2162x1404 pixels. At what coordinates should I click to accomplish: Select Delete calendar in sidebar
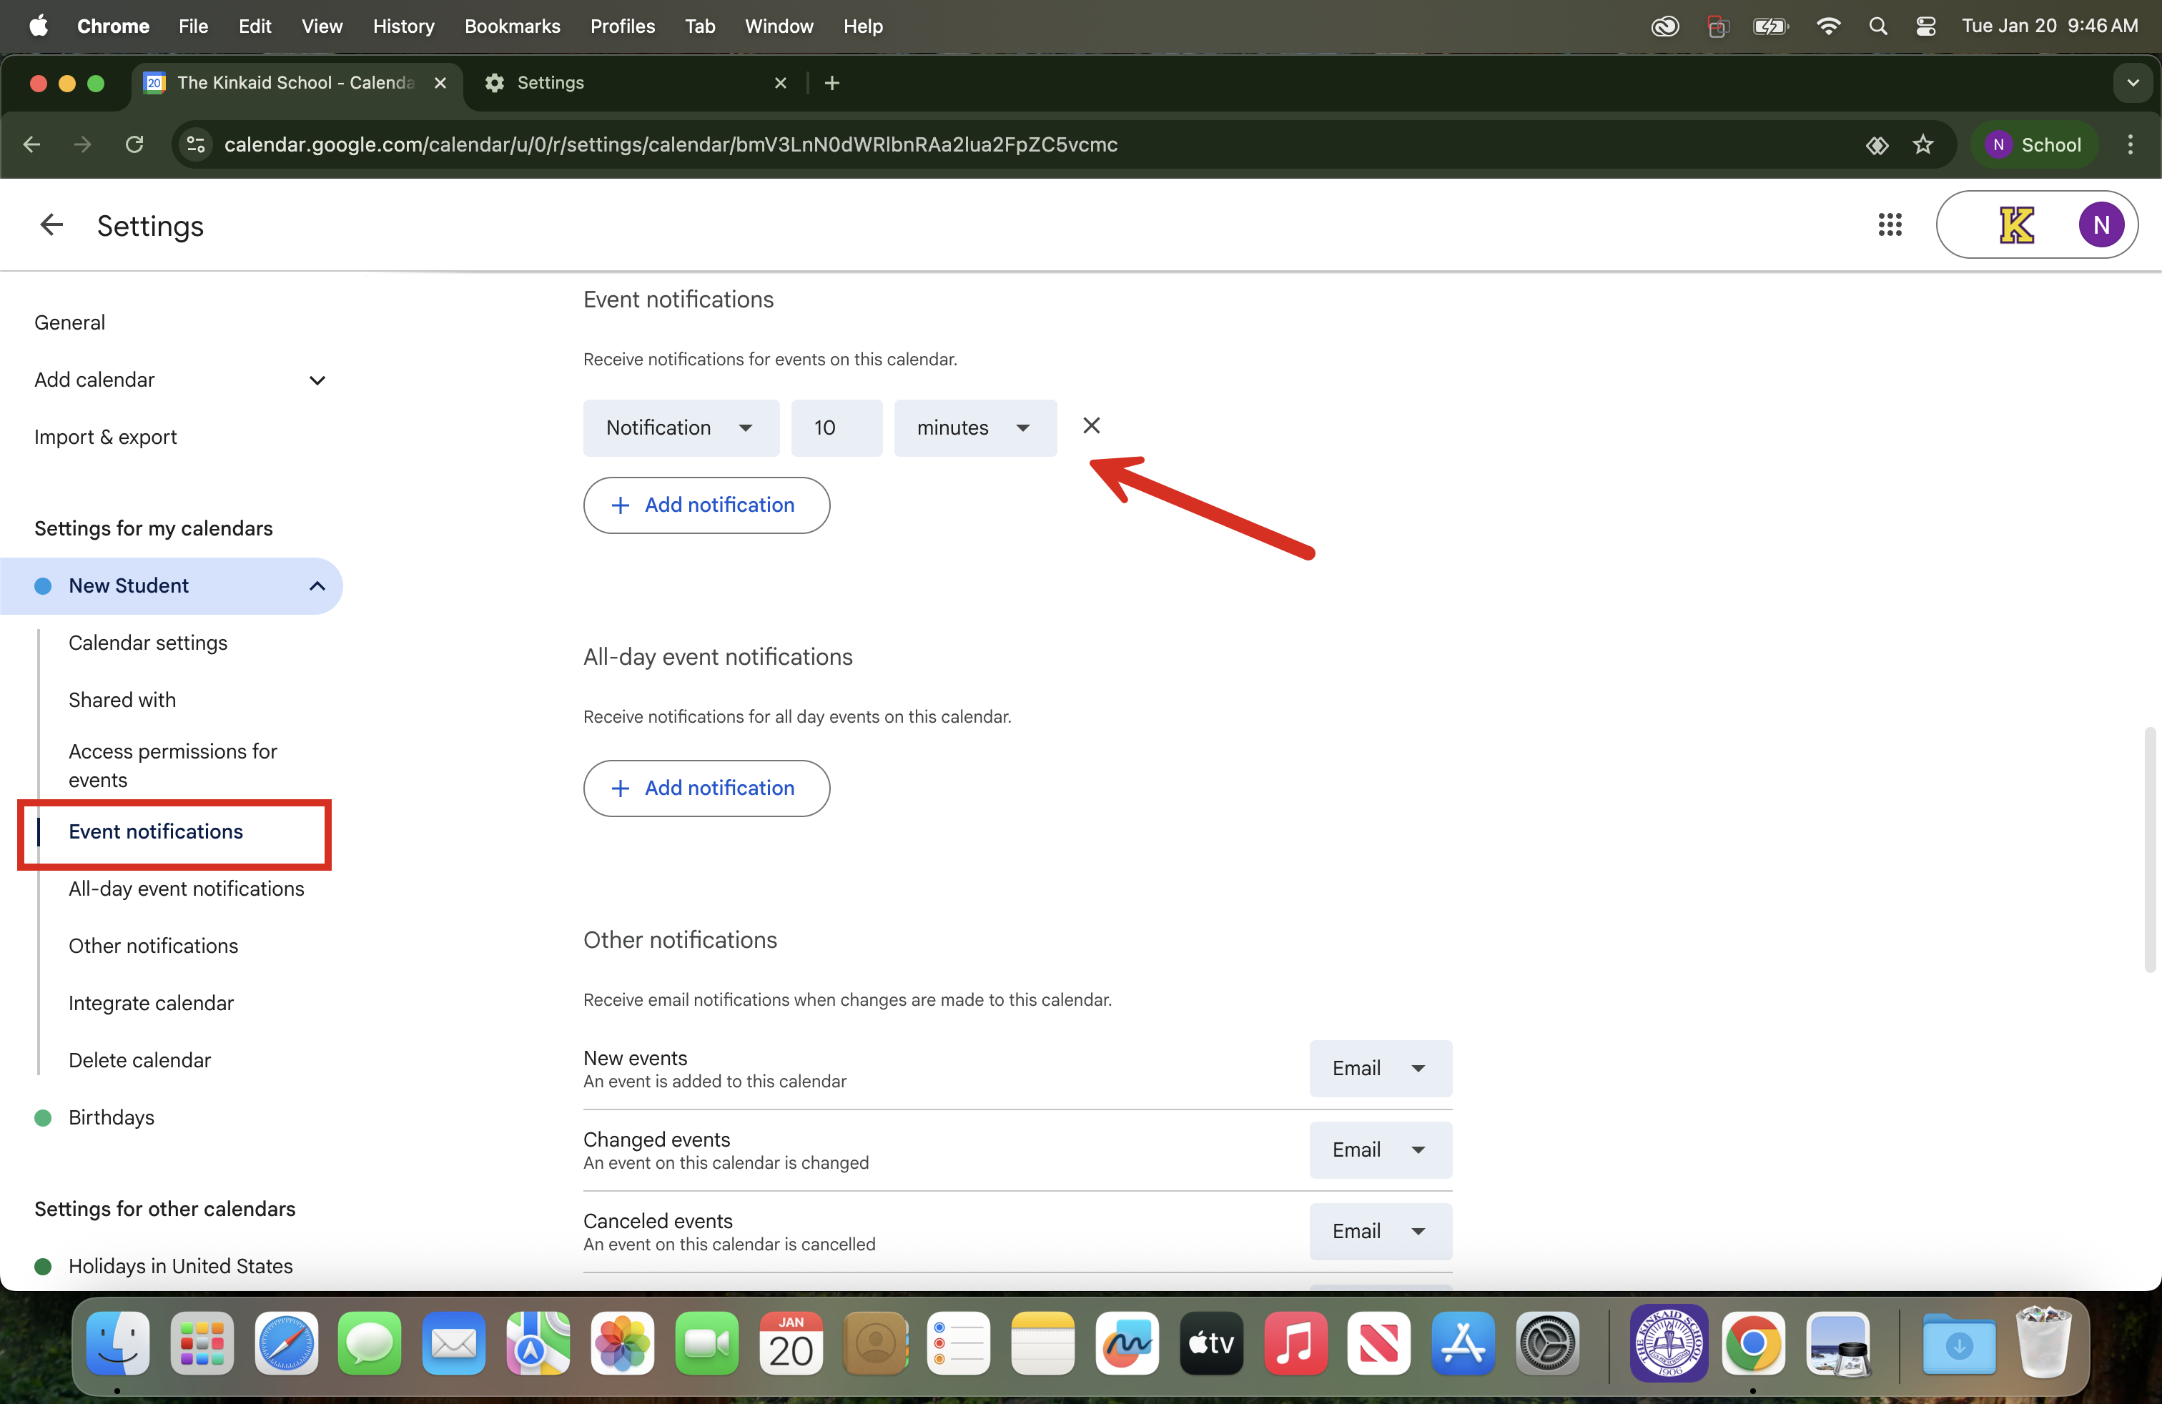tap(139, 1060)
